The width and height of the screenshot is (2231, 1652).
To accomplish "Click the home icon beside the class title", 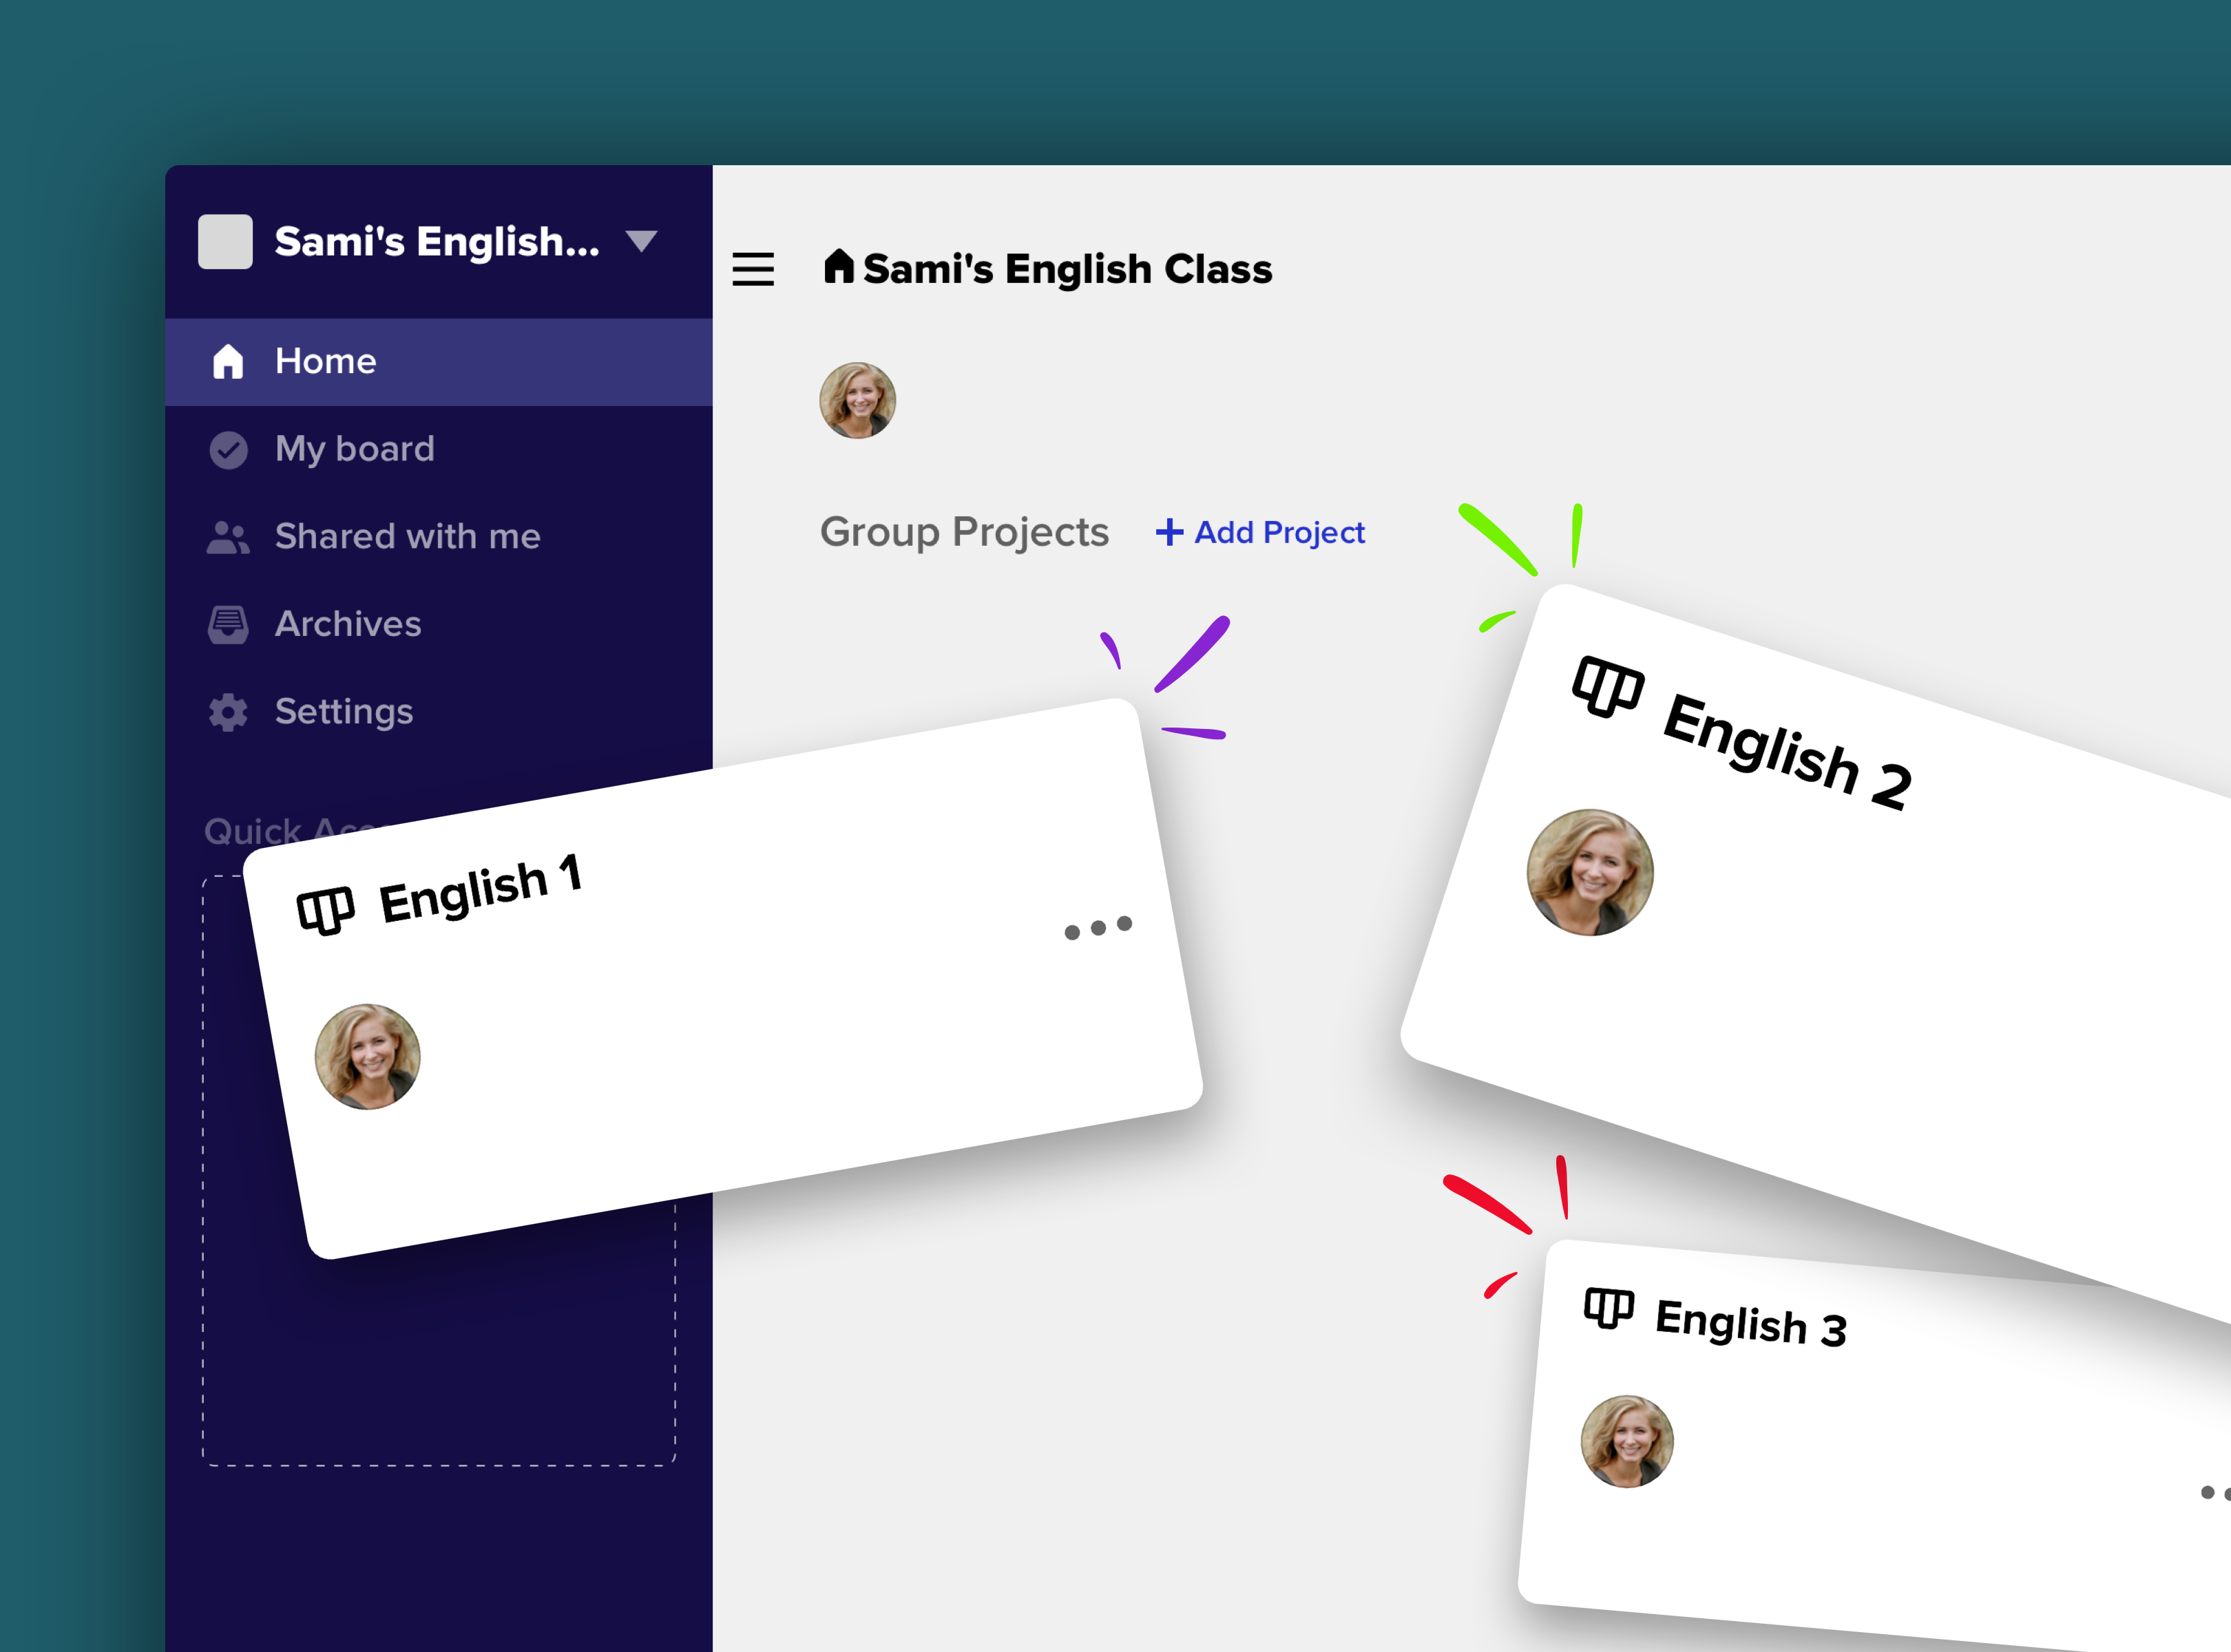I will point(839,267).
